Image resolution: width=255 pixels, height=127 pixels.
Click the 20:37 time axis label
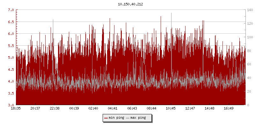click(35, 109)
